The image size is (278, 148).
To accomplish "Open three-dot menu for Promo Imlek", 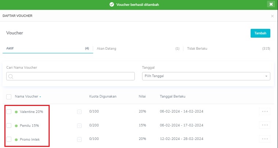I will [x=265, y=139].
